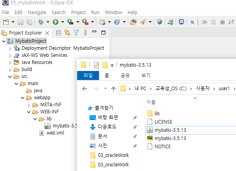Click the green Run button icon
Screen dimensions: 236x171
click(56, 22)
